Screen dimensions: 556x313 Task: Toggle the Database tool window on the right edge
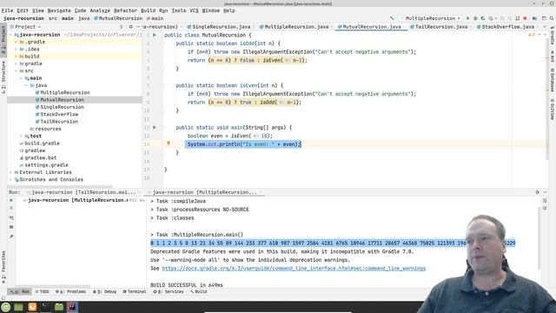[x=553, y=79]
